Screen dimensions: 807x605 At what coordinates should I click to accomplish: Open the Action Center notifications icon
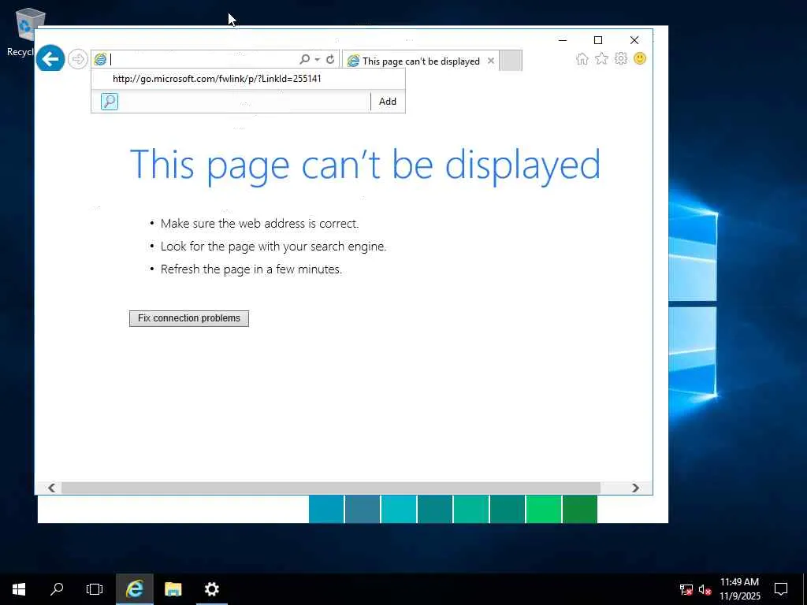coord(781,589)
